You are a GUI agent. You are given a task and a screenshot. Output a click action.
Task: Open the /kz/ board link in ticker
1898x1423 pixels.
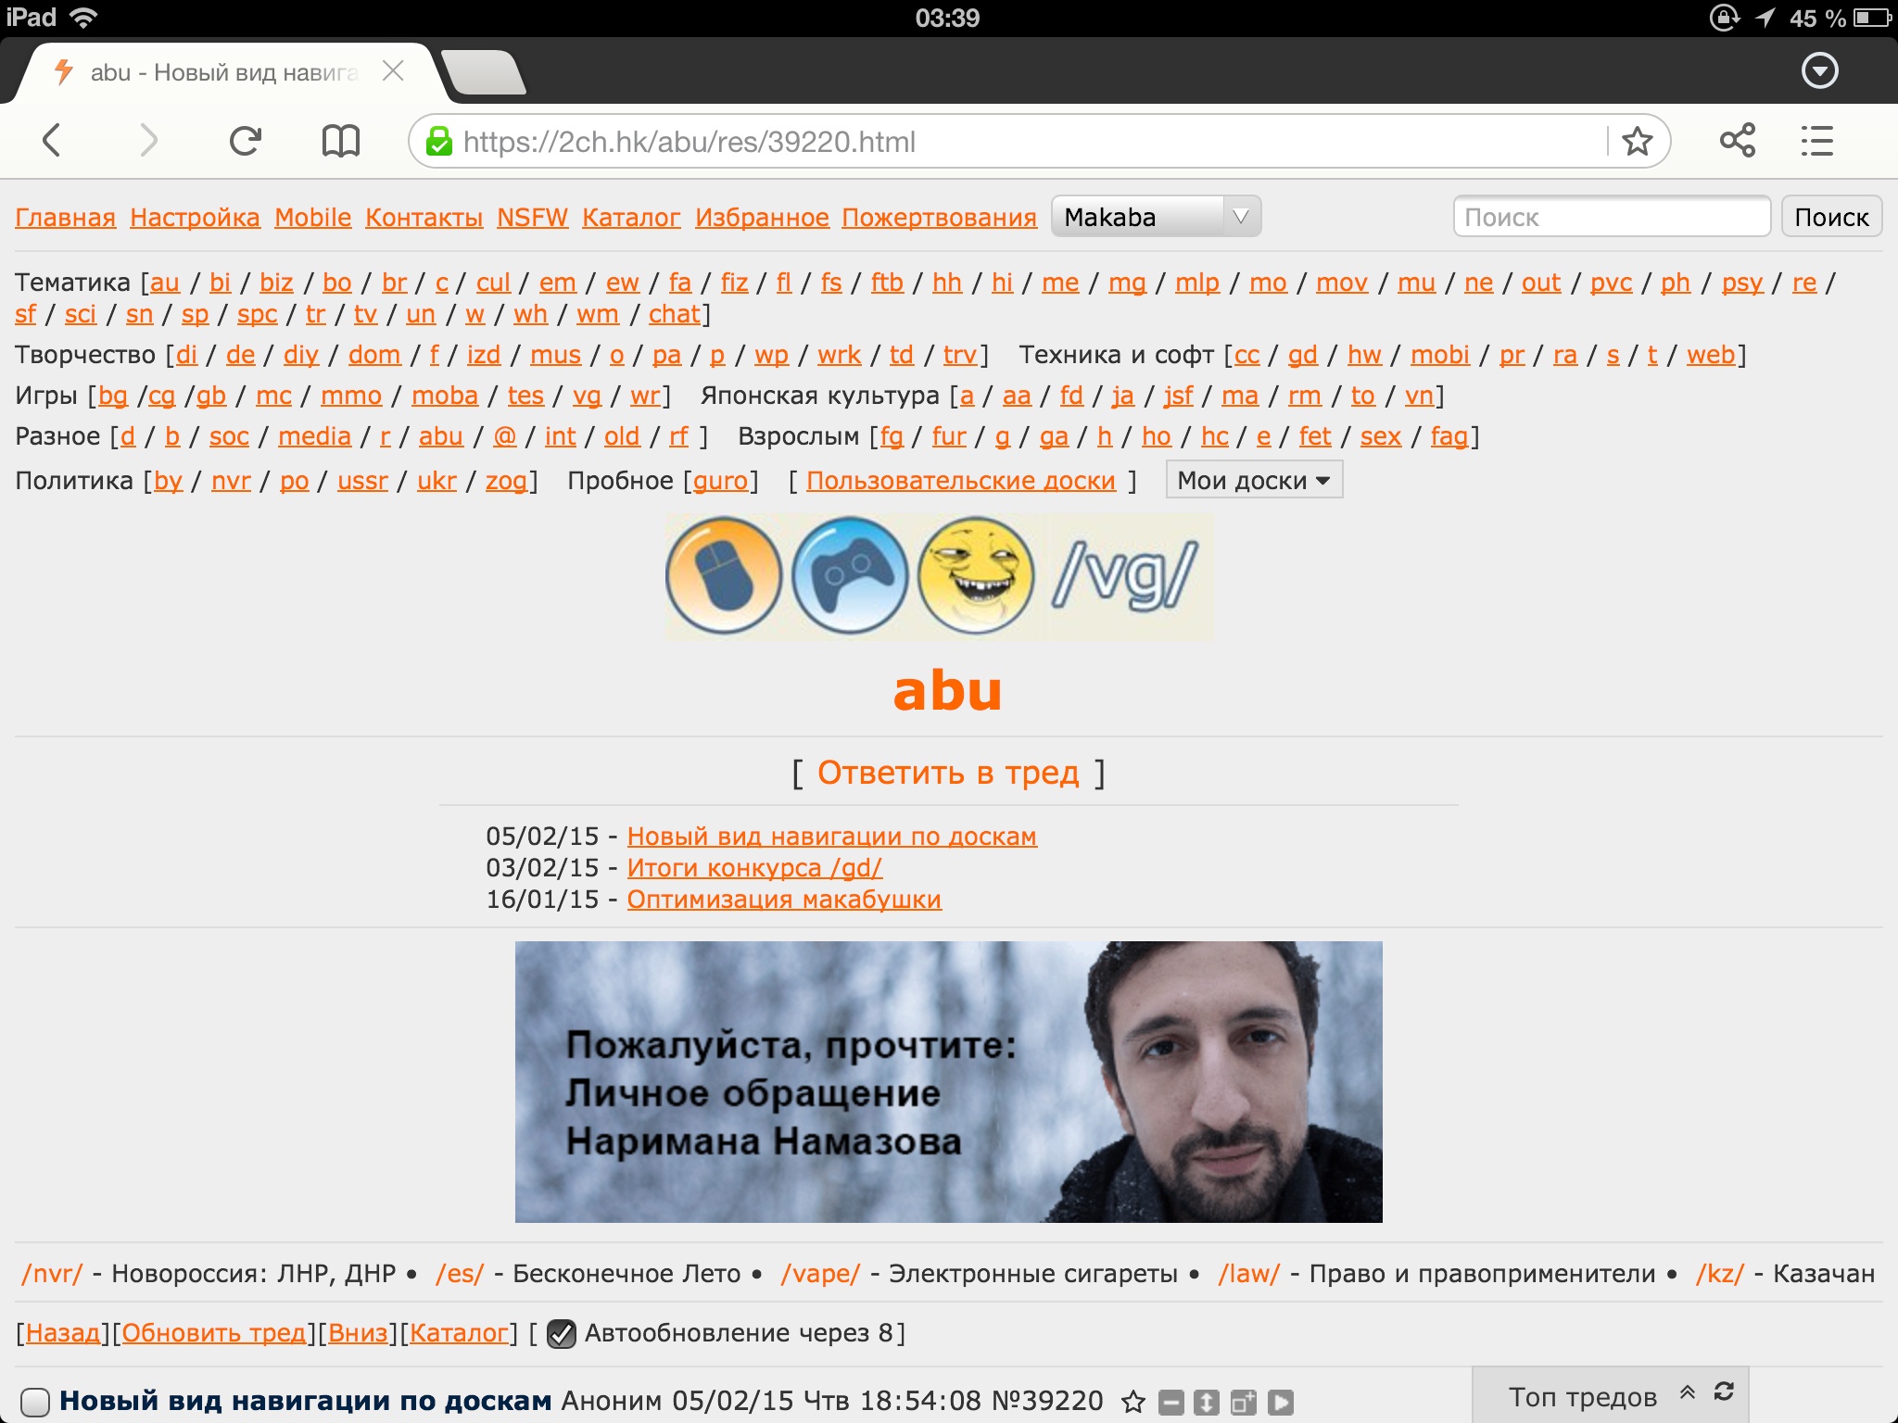click(x=1720, y=1274)
